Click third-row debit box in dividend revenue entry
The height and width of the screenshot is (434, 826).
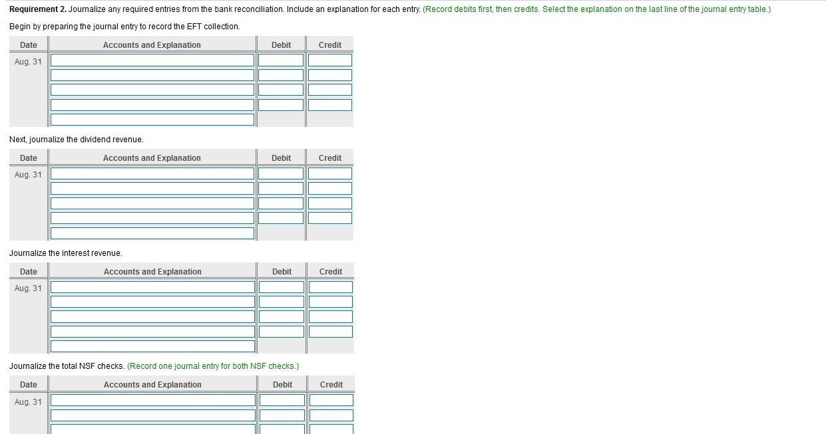pyautogui.click(x=281, y=203)
